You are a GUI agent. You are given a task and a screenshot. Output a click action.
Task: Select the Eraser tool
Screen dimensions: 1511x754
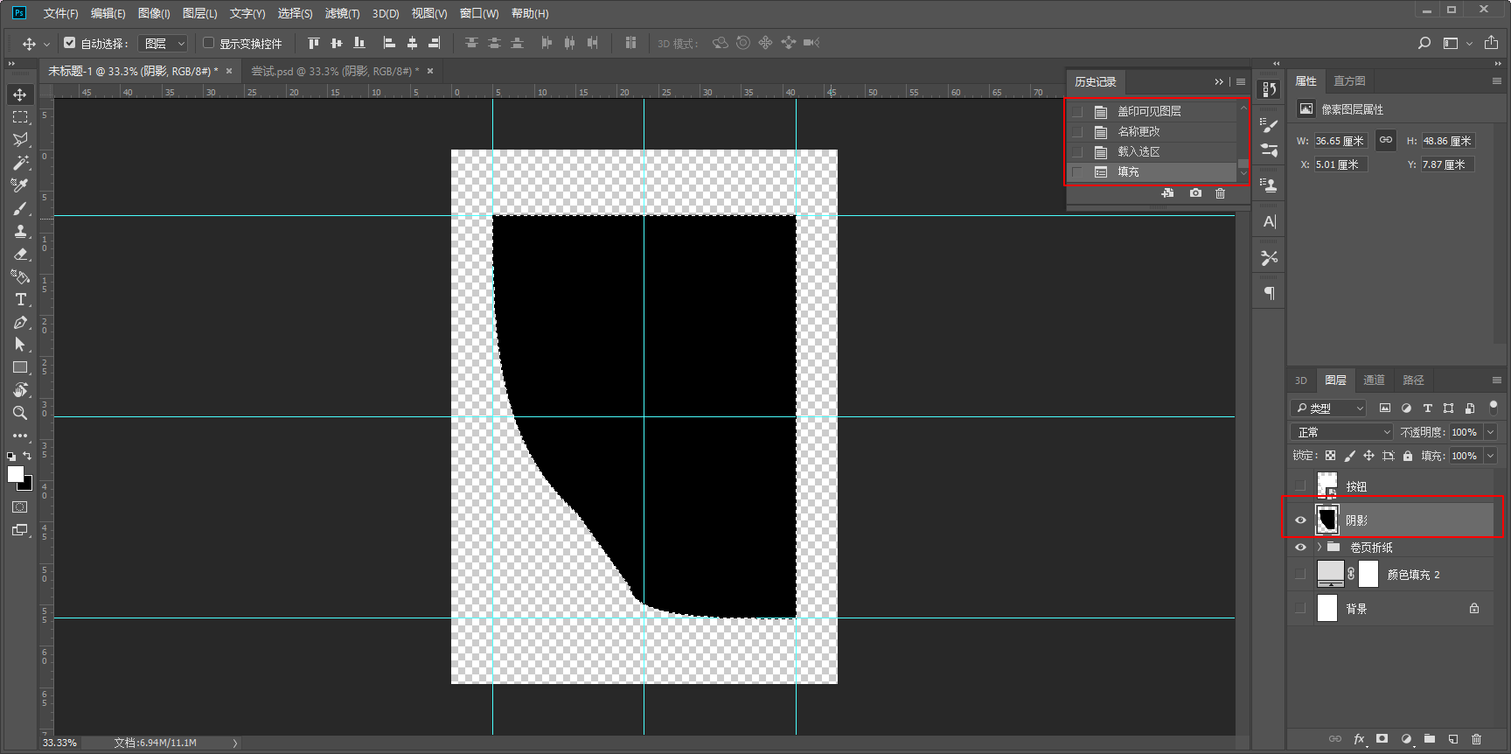(20, 255)
